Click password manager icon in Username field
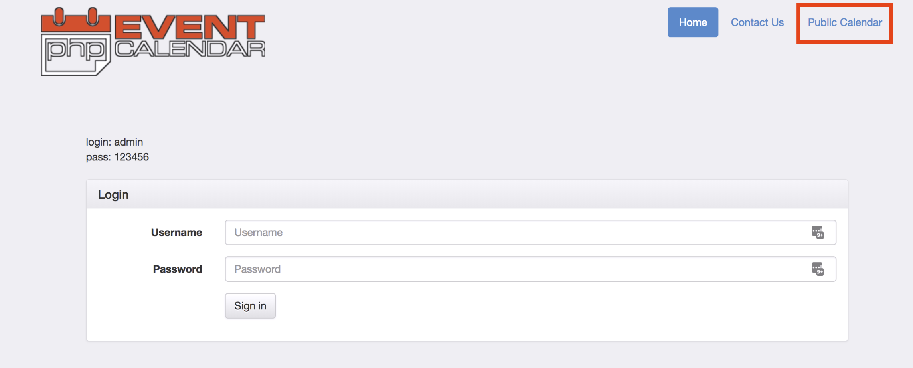The height and width of the screenshot is (368, 913). pos(817,232)
